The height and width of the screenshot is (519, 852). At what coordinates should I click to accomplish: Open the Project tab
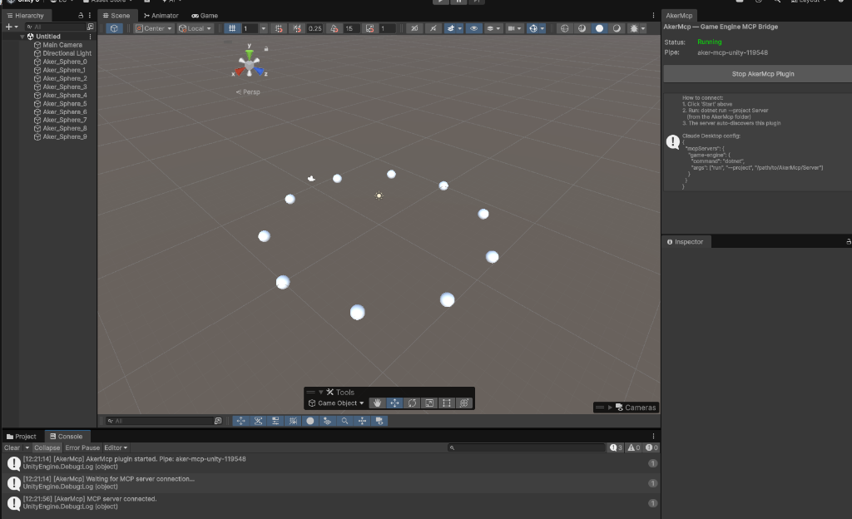click(21, 437)
